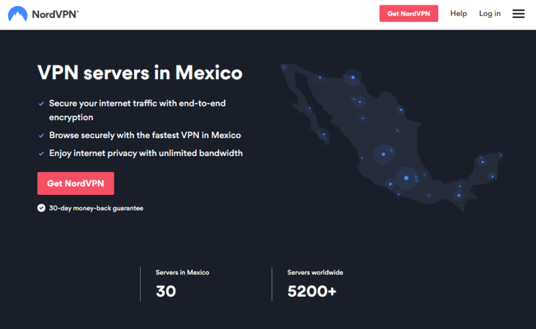The image size is (536, 329).
Task: Click 'Secure your internet traffic' bullet text
Action: pyautogui.click(x=137, y=110)
